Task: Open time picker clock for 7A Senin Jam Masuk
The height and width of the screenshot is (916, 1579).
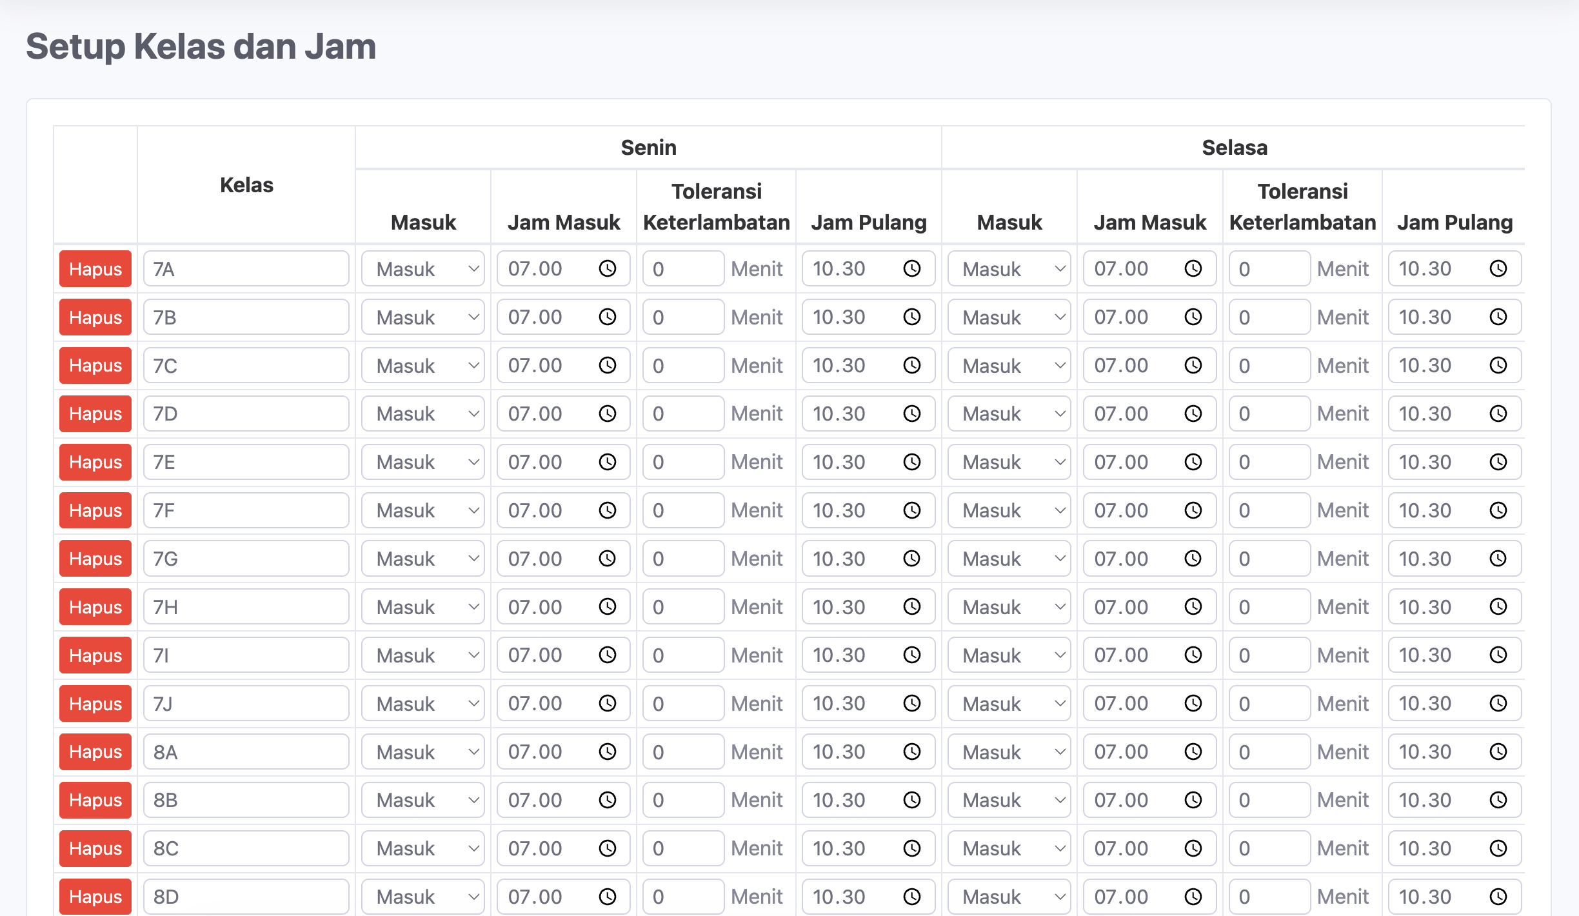Action: pyautogui.click(x=608, y=268)
